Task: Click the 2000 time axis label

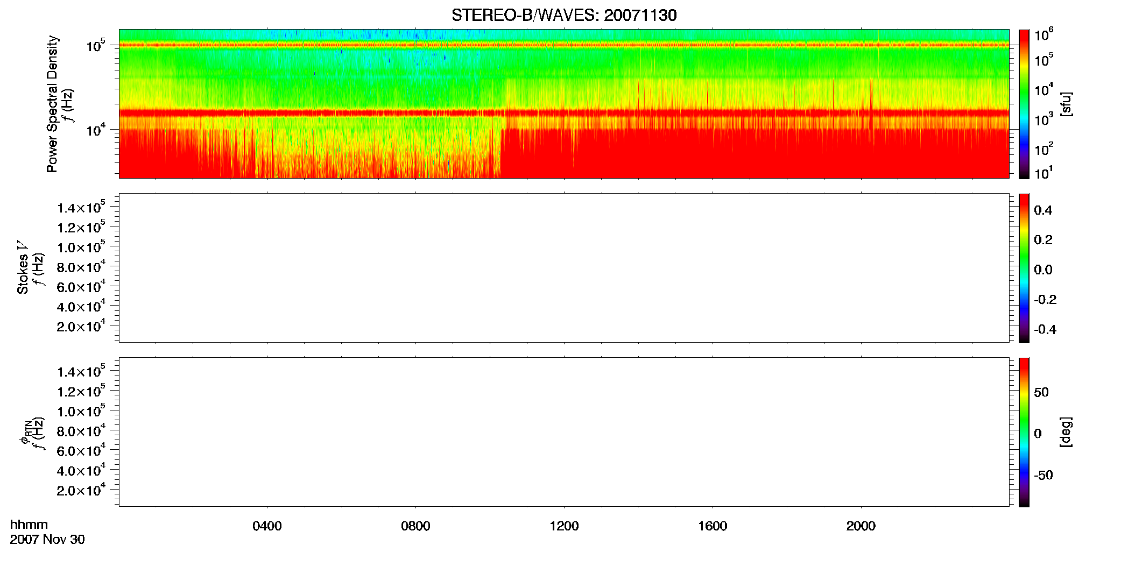Action: click(861, 526)
